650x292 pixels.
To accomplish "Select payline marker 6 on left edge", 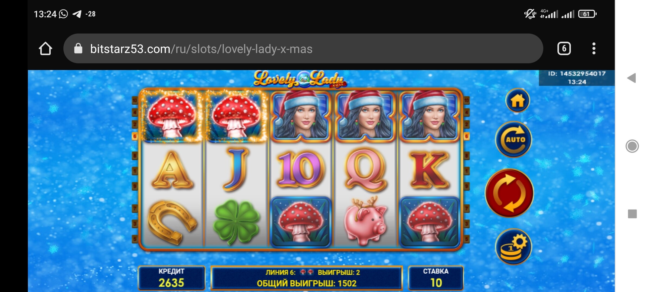I will 135,136.
